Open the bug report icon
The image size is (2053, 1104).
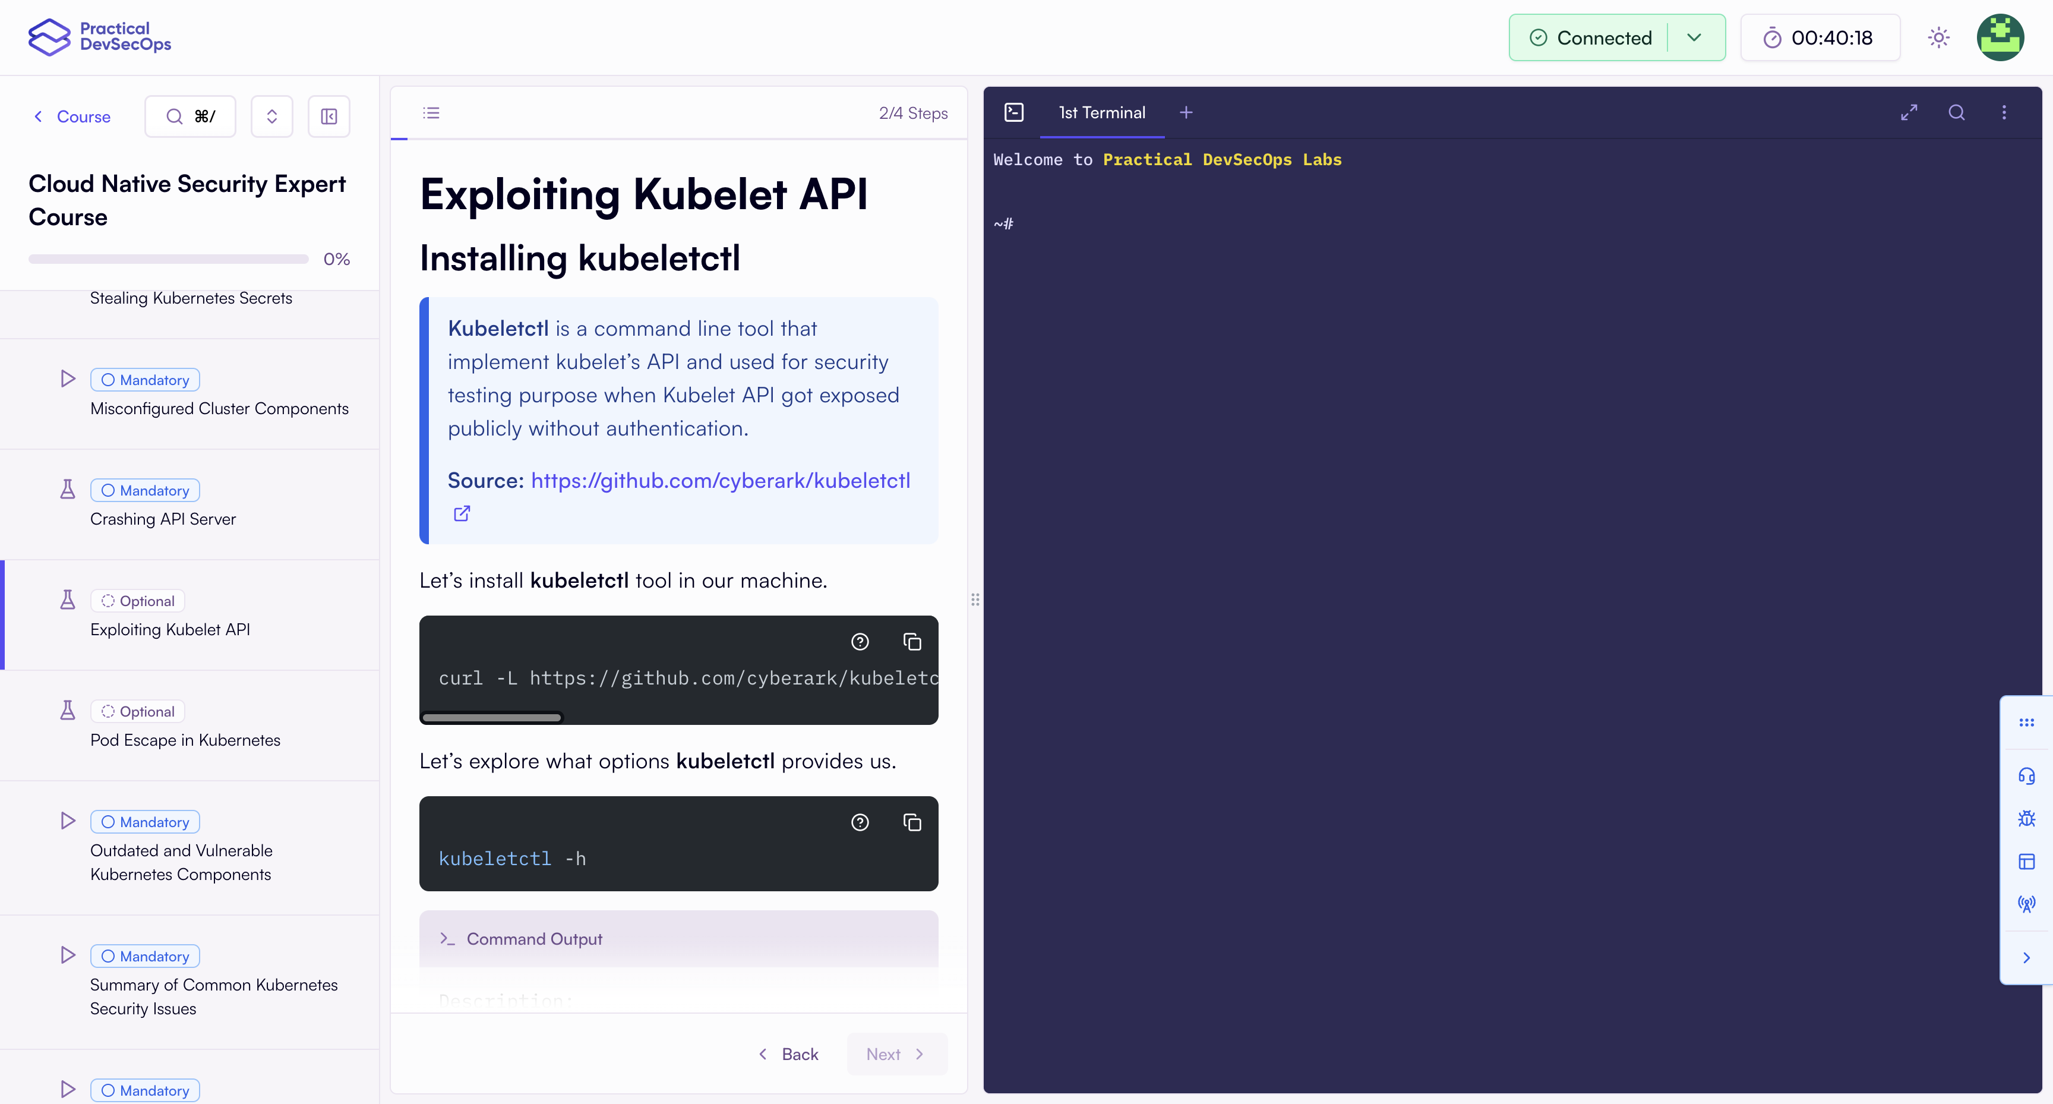click(2027, 819)
